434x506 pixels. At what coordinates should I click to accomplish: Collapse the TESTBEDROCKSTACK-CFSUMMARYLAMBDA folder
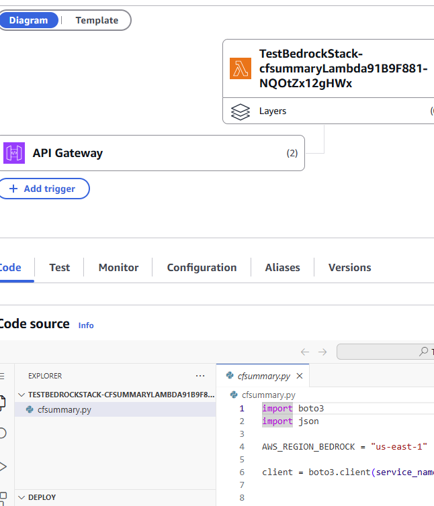point(116,395)
